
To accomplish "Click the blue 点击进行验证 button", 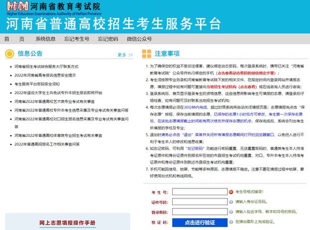I will tap(200, 223).
